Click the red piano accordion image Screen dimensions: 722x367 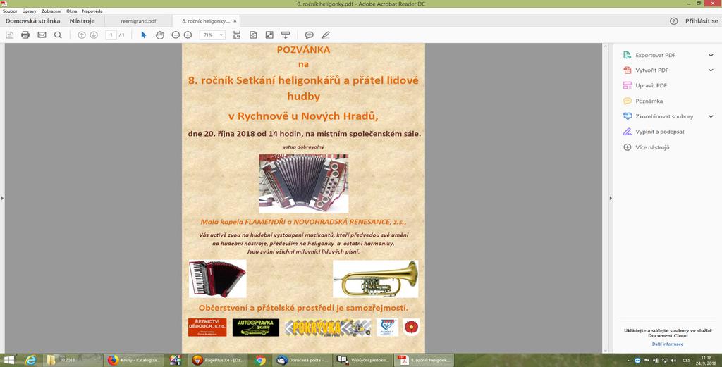(x=217, y=278)
